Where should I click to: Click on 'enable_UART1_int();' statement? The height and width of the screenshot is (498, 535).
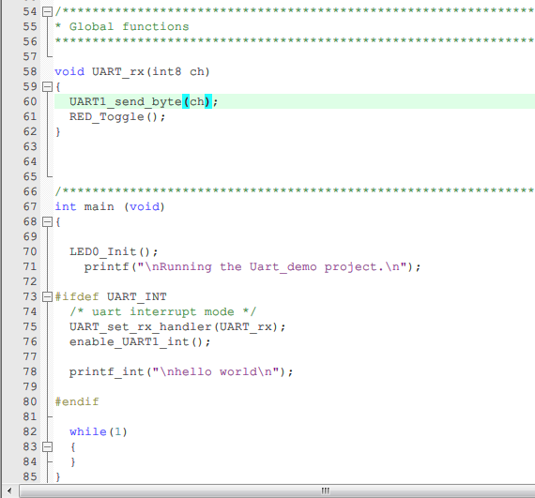[140, 342]
